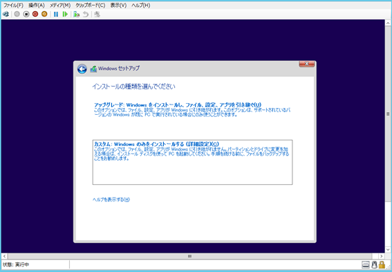Click the vertical scrollbar up arrow
Image resolution: width=392 pixels, height=272 pixels.
click(388, 23)
